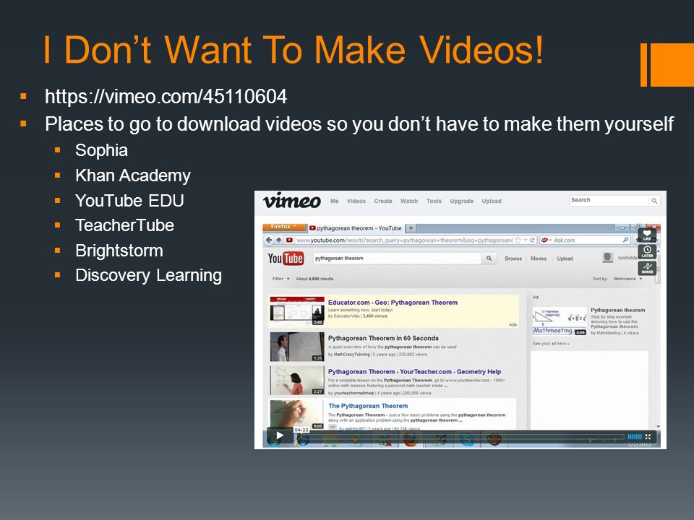Open The Pythagorean Theorem video result

tap(368, 405)
